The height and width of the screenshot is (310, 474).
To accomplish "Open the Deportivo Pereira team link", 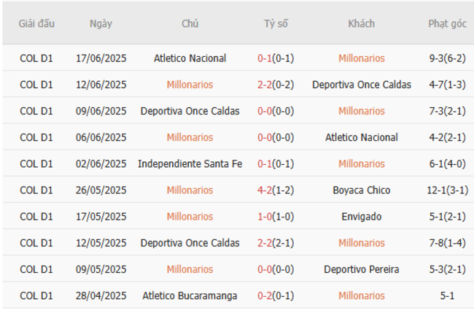I will (361, 269).
